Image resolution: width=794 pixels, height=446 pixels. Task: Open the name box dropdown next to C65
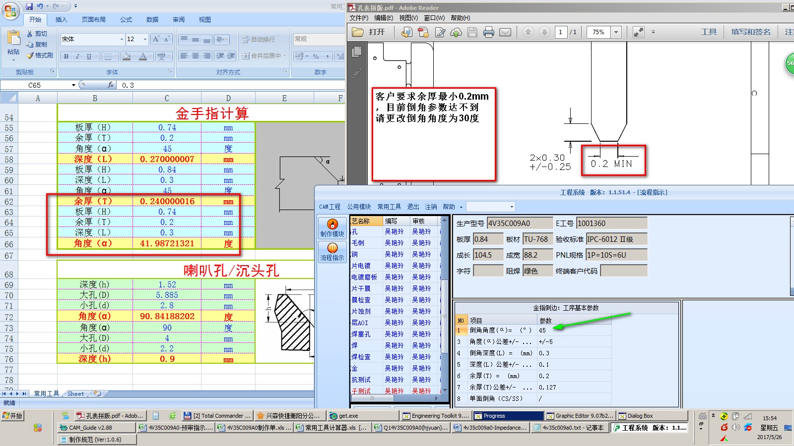point(73,85)
